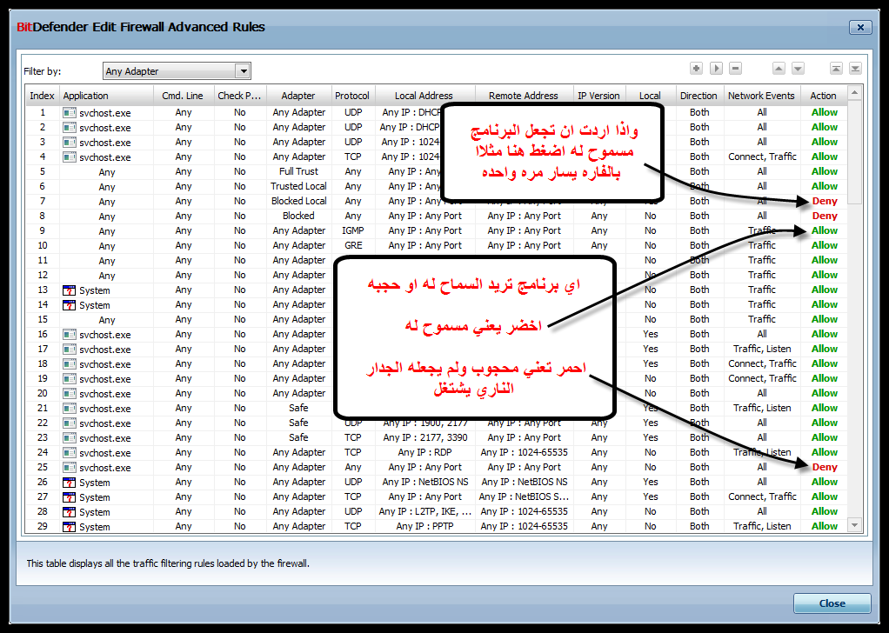Select the GRE protocol cell in row 10
Viewport: 889px width, 633px height.
352,245
